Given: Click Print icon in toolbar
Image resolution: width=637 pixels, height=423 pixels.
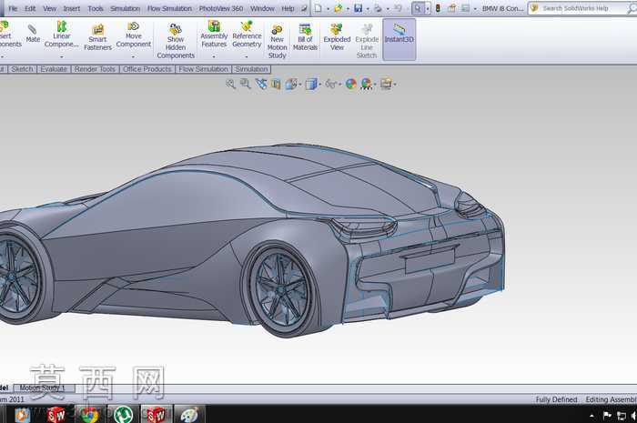Looking at the screenshot, I should click(378, 8).
